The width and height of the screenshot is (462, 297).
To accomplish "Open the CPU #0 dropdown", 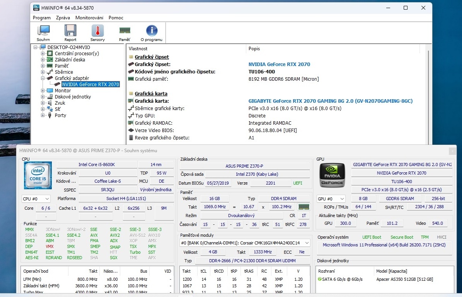I will [36, 199].
